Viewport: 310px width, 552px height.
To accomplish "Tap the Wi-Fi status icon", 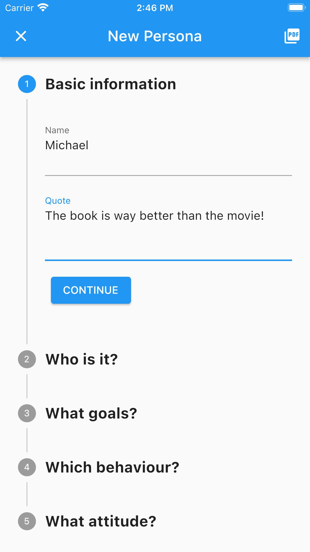I will [x=43, y=8].
